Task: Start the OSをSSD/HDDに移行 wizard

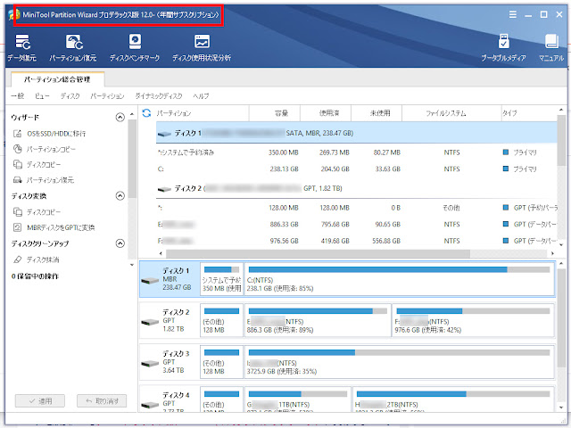Action: 50,134
